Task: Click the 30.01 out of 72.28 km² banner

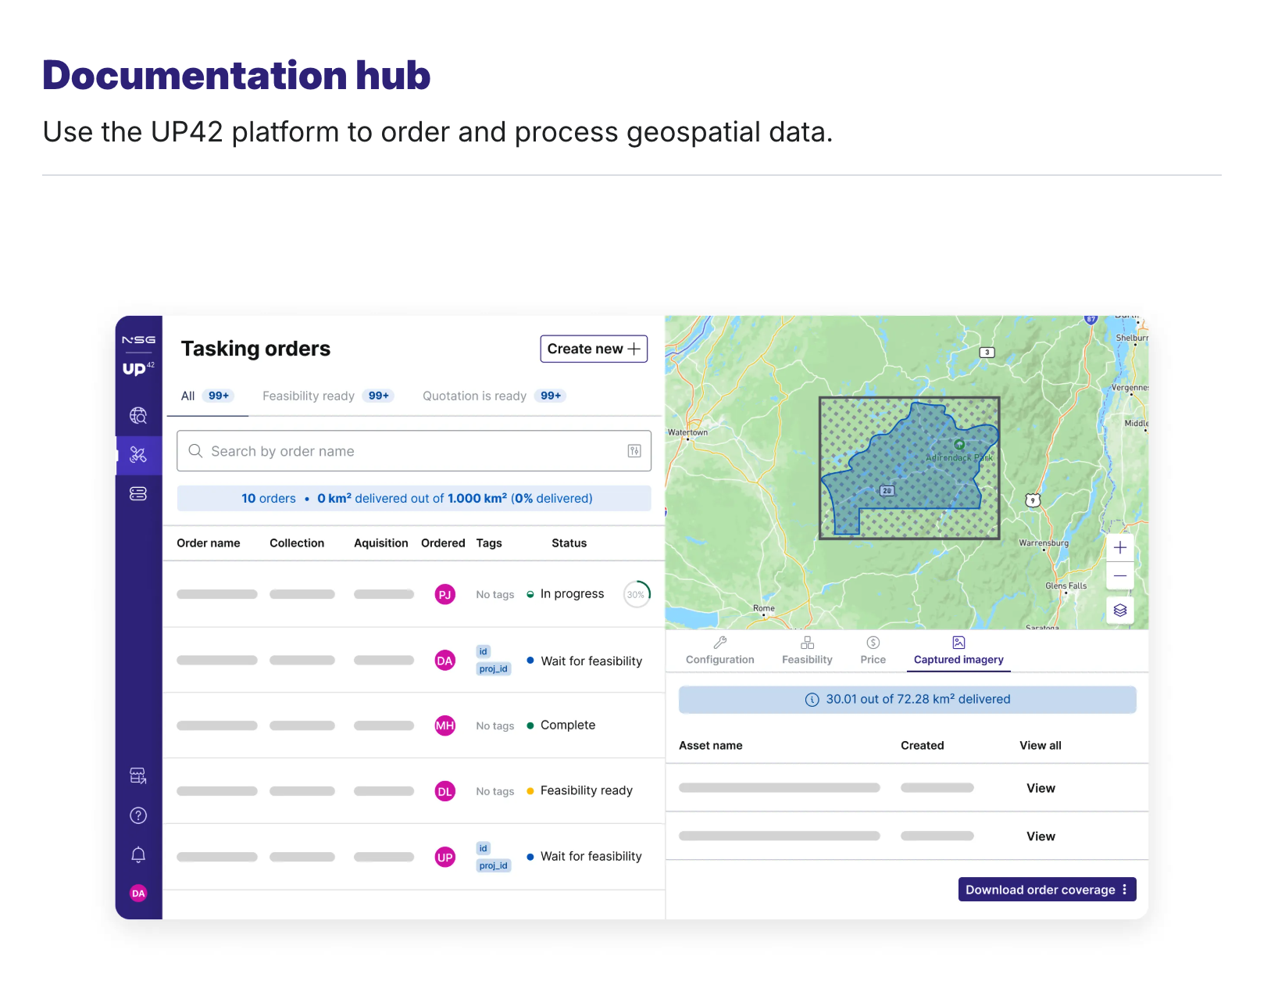Action: [x=908, y=700]
